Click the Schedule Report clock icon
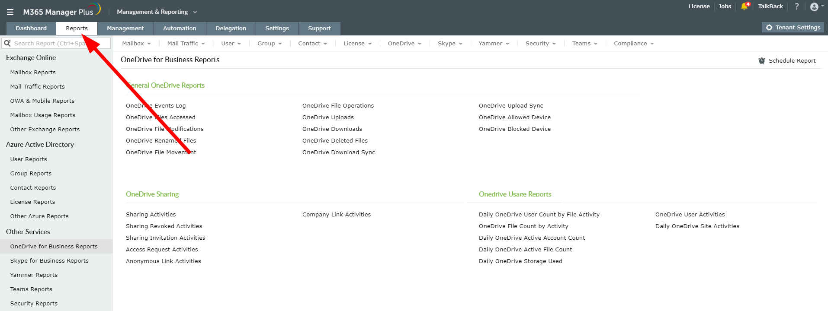The height and width of the screenshot is (311, 828). click(x=762, y=61)
